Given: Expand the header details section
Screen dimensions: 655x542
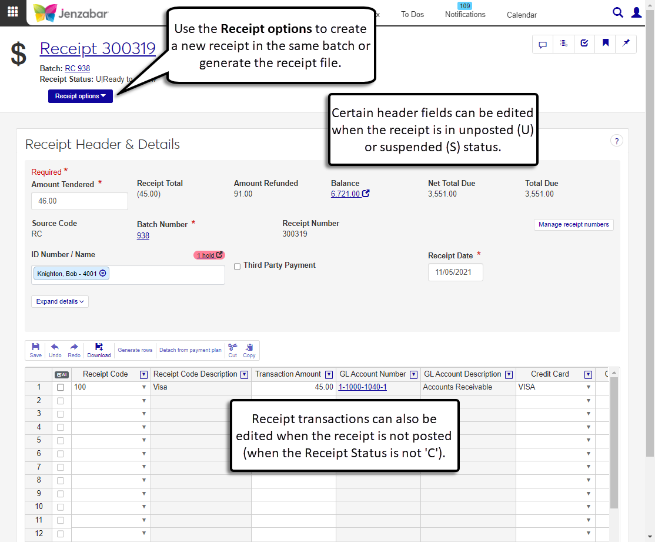Looking at the screenshot, I should 60,301.
